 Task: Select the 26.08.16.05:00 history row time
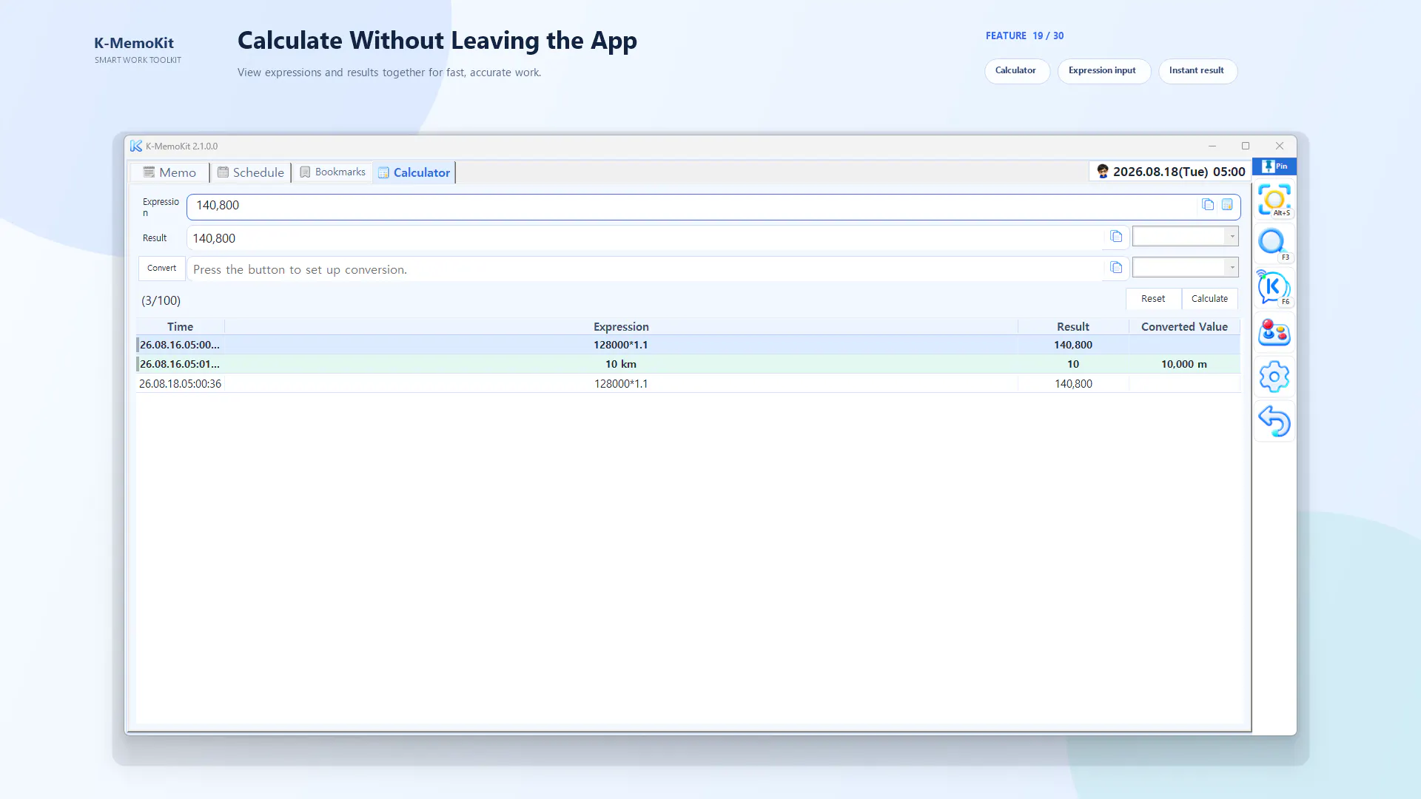pyautogui.click(x=180, y=345)
